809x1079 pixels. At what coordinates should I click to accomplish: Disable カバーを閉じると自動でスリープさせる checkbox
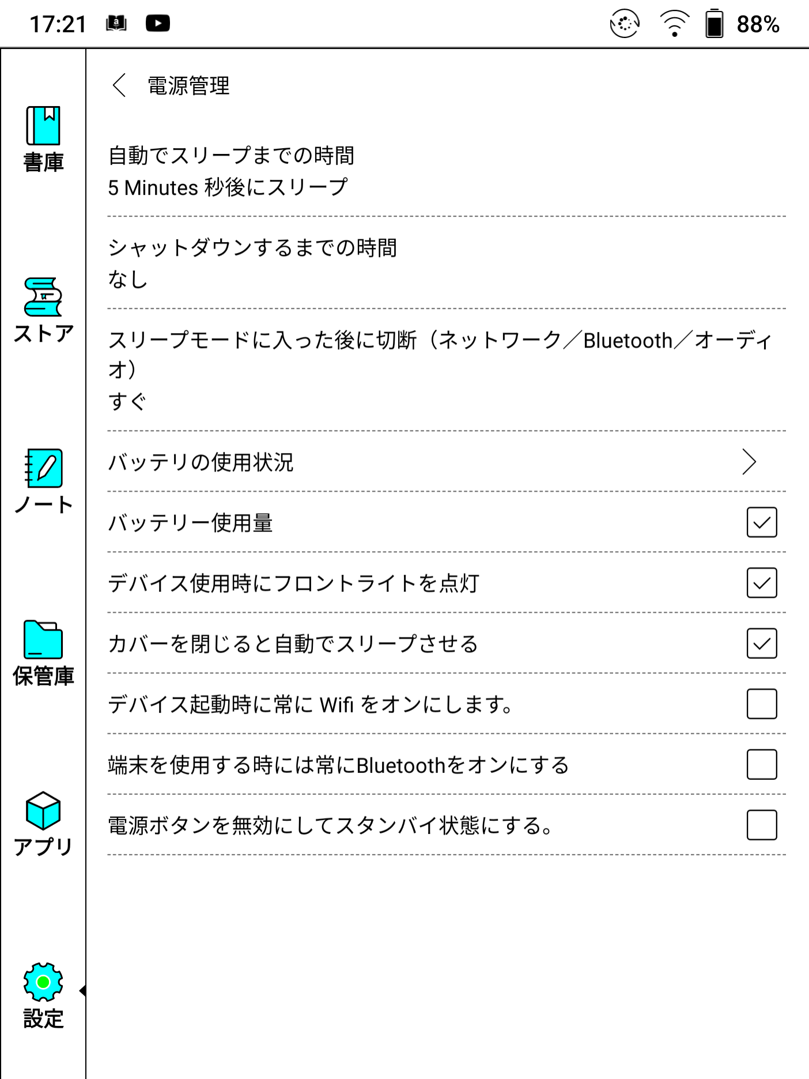click(762, 643)
